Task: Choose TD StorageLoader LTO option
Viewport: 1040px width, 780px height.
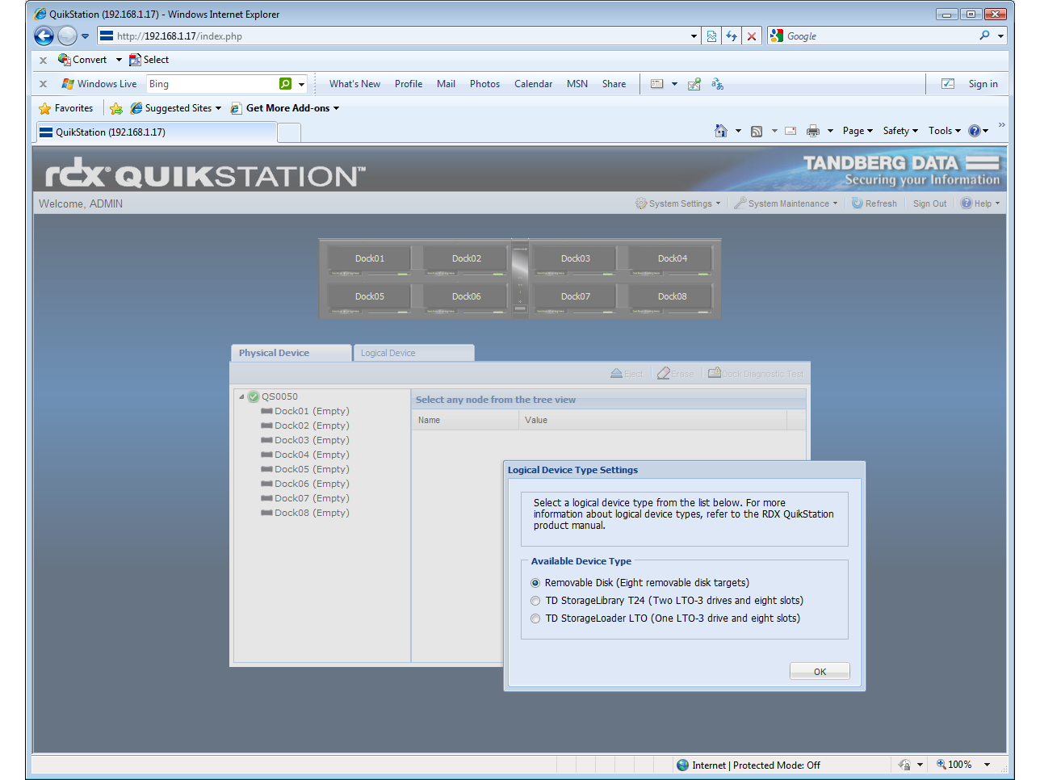Action: pyautogui.click(x=535, y=619)
